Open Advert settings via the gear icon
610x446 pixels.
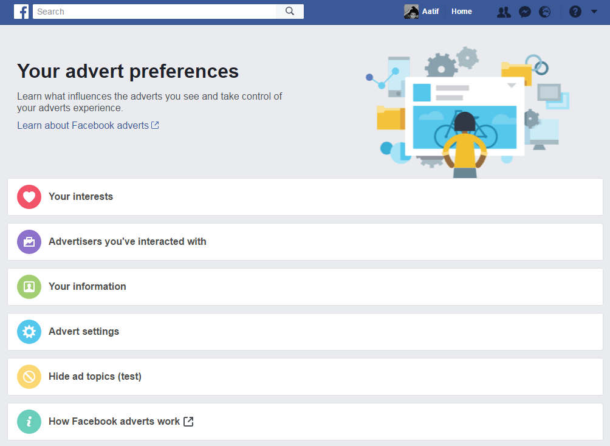[x=29, y=332]
